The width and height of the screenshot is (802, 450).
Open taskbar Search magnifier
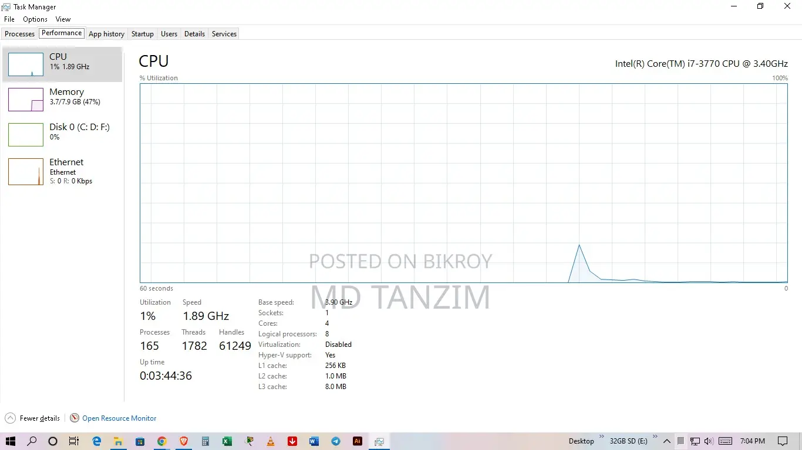click(x=32, y=441)
